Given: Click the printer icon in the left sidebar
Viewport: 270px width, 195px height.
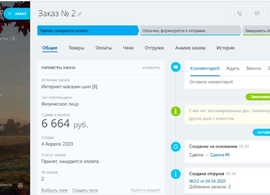Looking at the screenshot, I should [x=20, y=186].
